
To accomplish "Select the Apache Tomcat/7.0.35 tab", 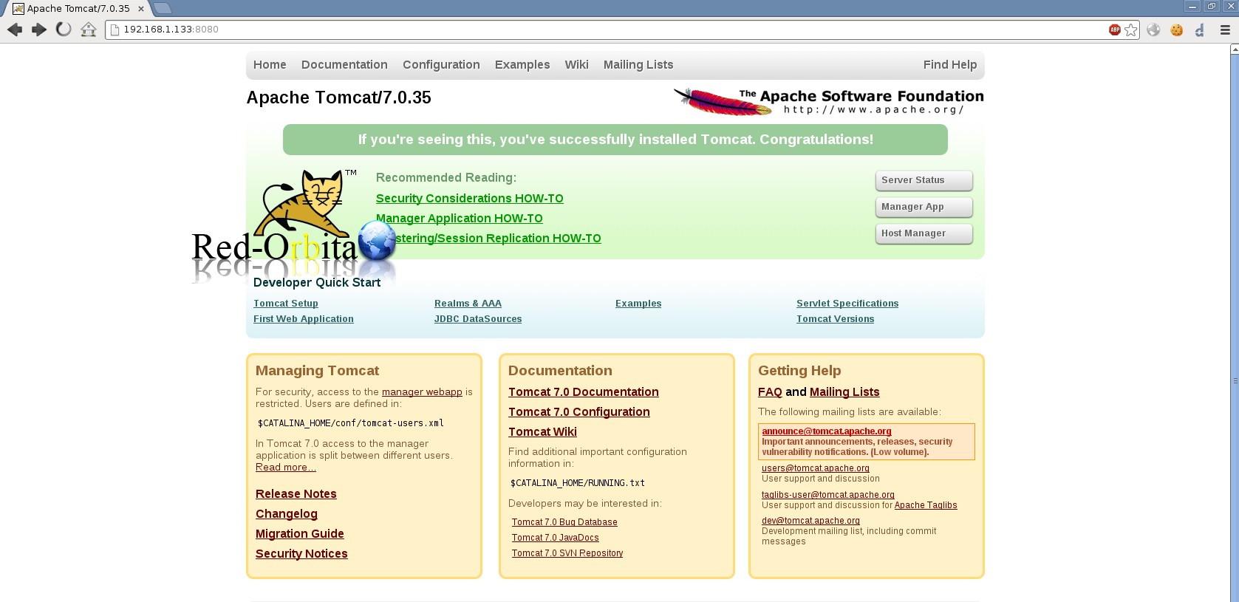I will 78,9.
